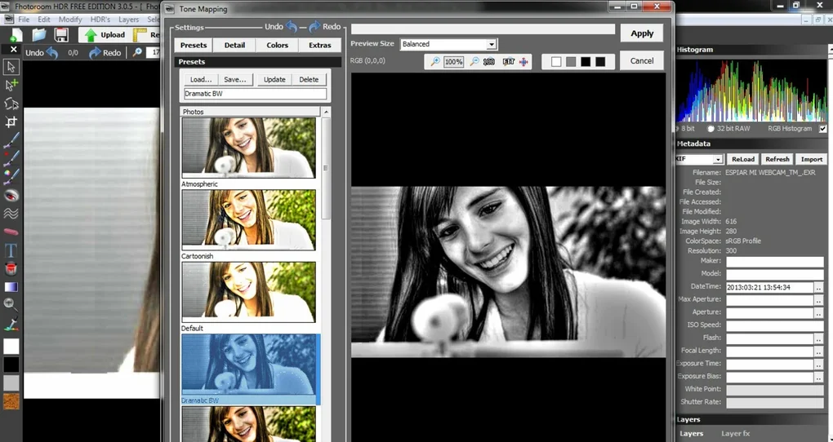Screen dimensions: 833x442
Task: Click the zoom-out icon in preview toolbar
Action: (474, 62)
